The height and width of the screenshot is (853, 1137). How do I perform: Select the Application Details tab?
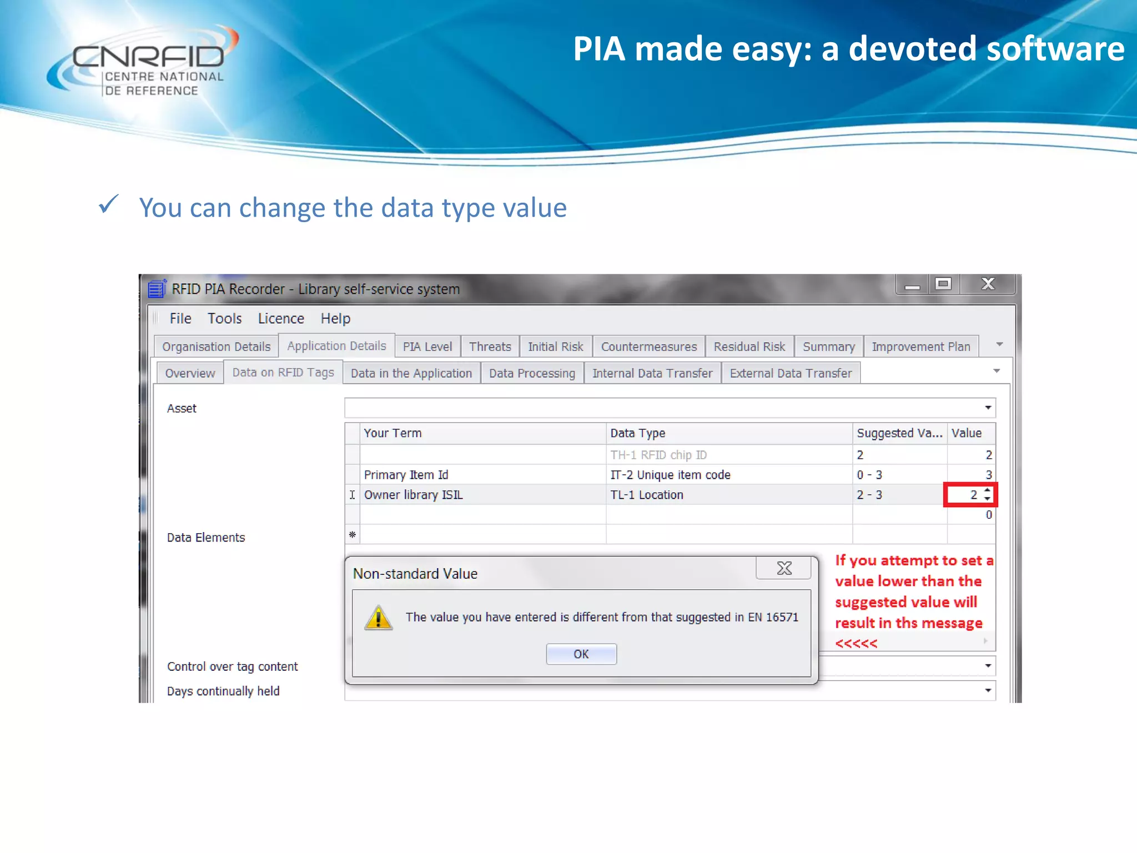point(336,345)
